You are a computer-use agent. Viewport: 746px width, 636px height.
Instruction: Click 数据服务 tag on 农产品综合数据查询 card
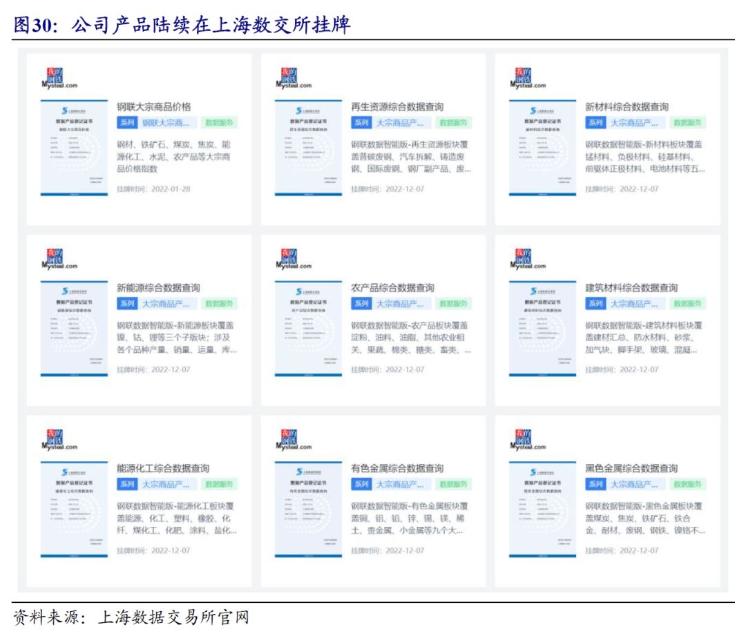(x=453, y=303)
